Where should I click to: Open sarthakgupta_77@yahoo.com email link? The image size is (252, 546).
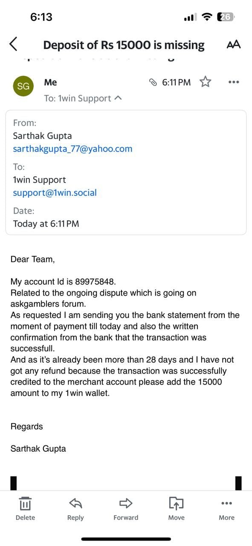click(x=72, y=149)
